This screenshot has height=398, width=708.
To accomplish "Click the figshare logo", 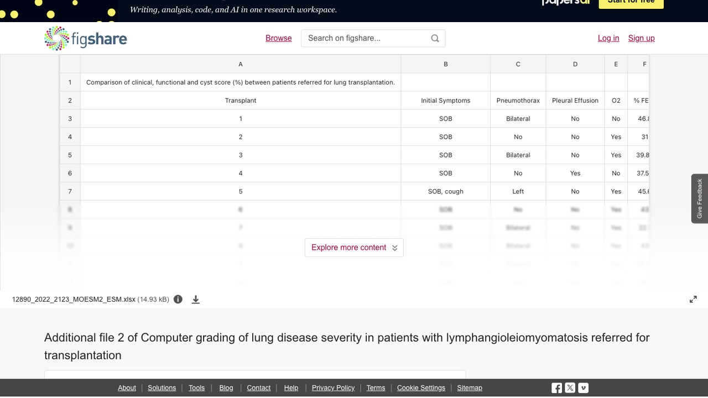I will pos(86,38).
